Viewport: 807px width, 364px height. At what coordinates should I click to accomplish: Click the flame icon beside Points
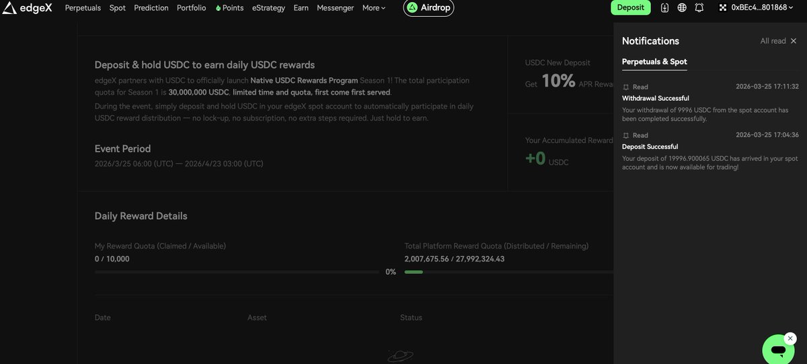pyautogui.click(x=218, y=8)
